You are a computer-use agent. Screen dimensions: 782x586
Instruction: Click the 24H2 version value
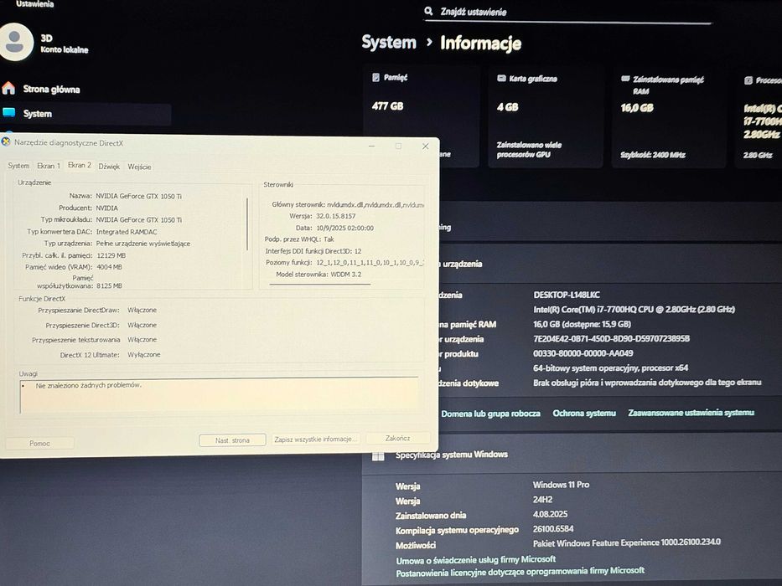542,499
